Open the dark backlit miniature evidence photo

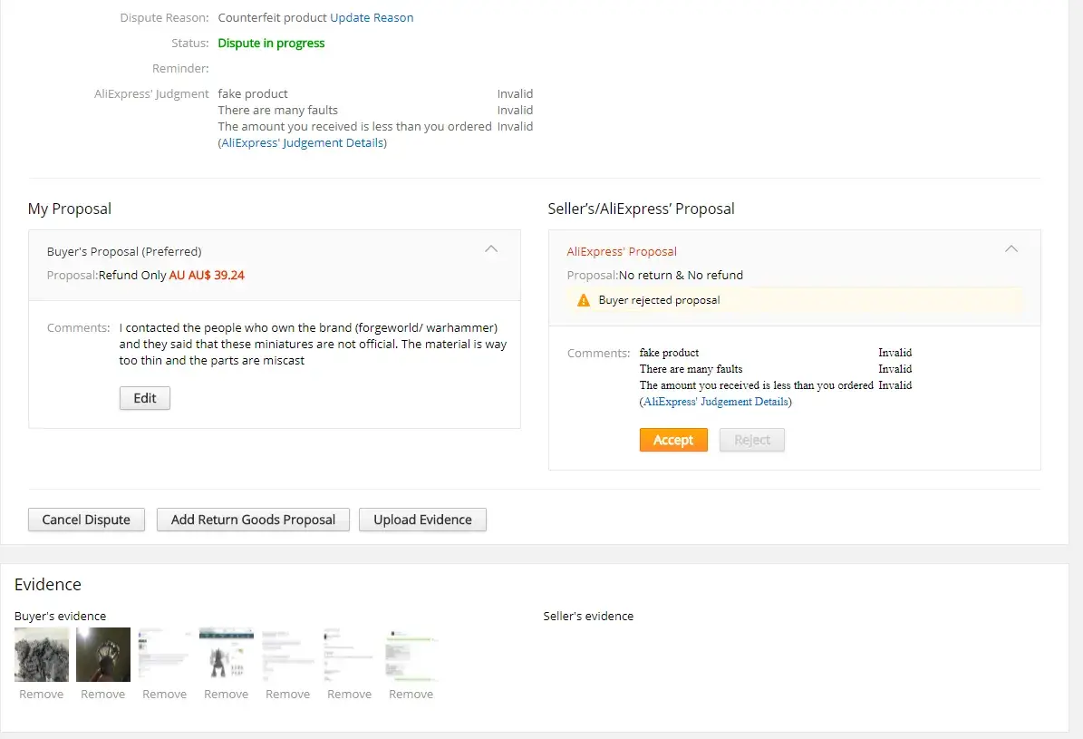[x=103, y=655]
